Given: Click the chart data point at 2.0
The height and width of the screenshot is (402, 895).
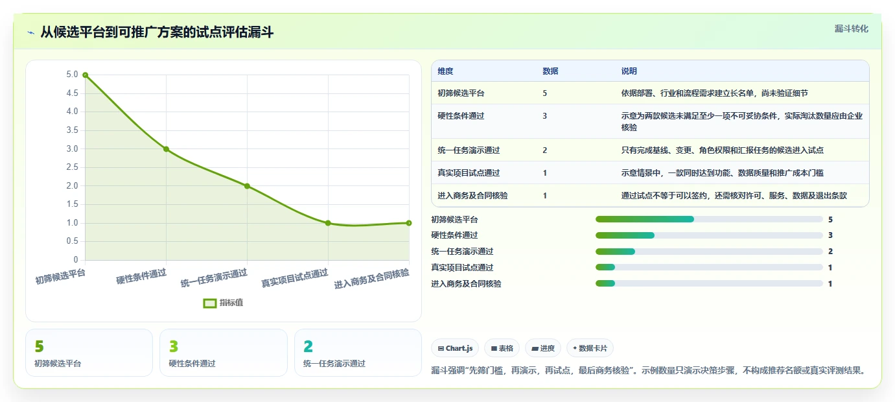Looking at the screenshot, I should coord(247,186).
